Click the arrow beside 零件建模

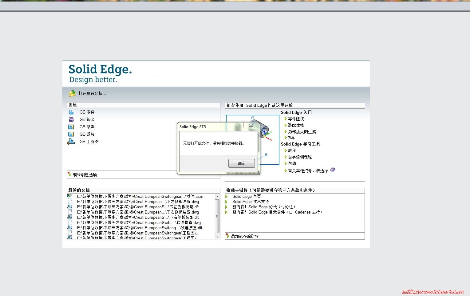point(286,119)
